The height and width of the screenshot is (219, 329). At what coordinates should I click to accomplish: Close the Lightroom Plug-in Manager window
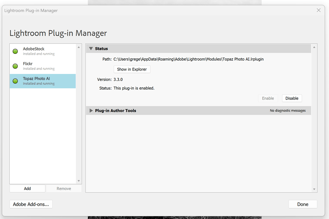[x=319, y=10]
